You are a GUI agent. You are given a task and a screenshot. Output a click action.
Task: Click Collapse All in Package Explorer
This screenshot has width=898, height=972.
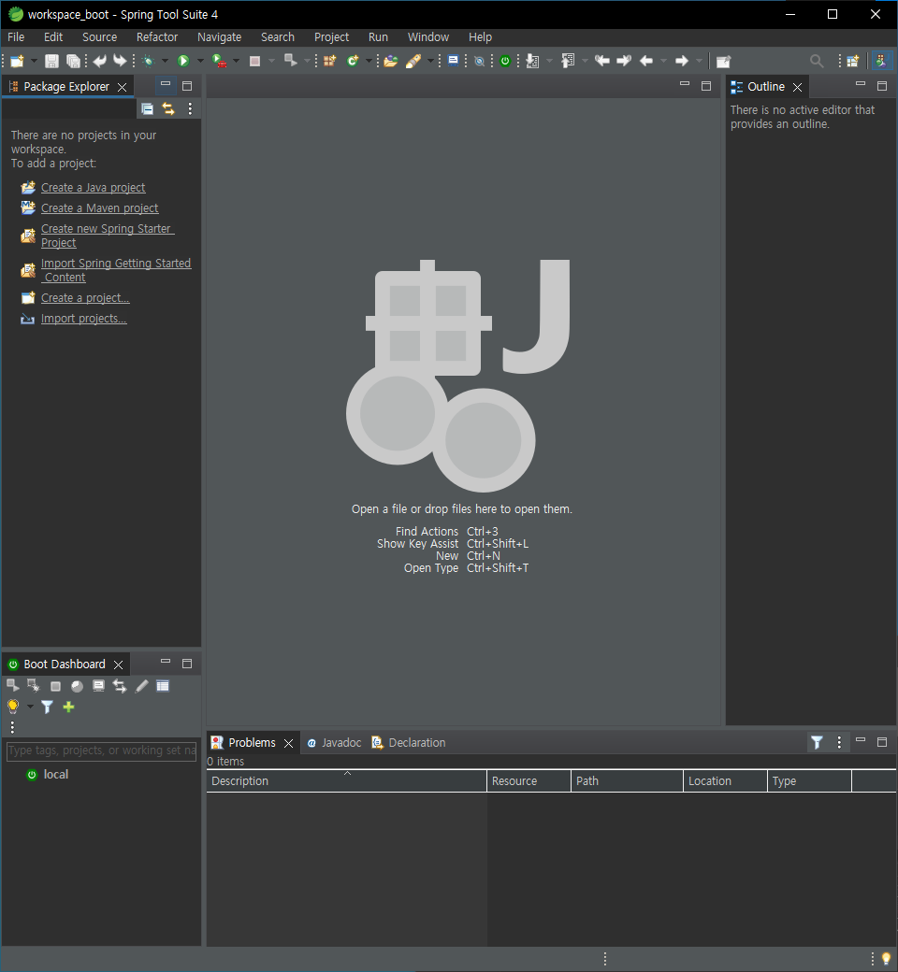coord(147,109)
